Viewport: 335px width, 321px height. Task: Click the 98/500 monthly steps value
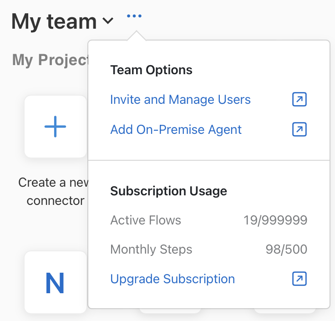286,250
